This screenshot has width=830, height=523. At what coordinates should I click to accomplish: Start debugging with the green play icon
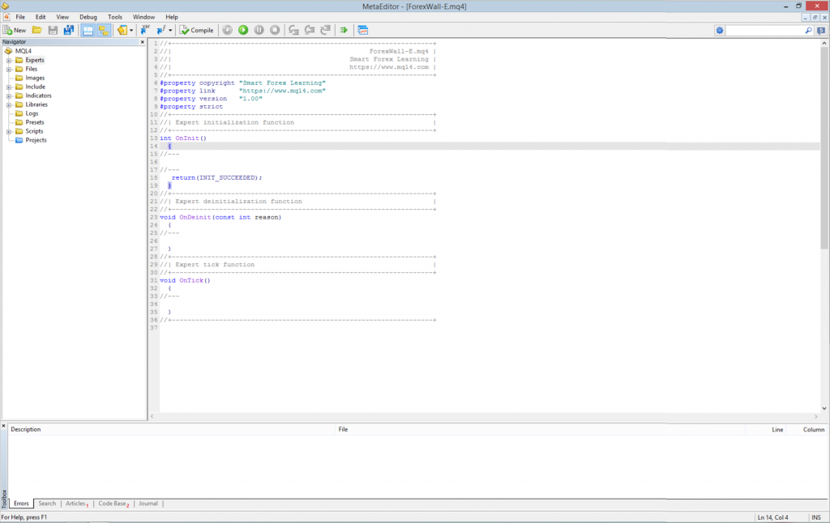[243, 30]
